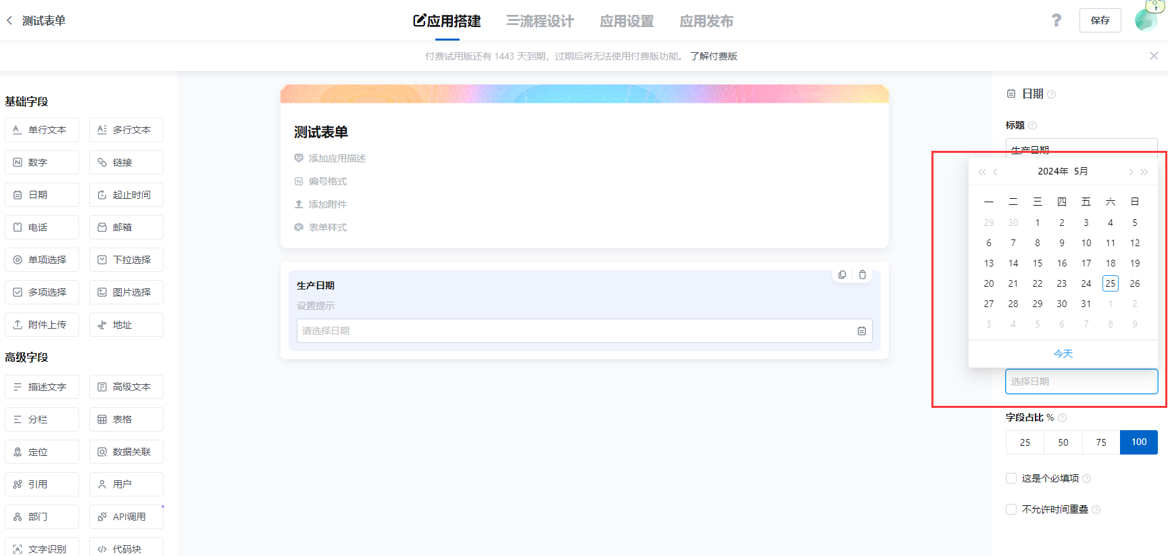Set field width to 75 percent
Viewport: 1168px width, 556px height.
click(x=1101, y=442)
